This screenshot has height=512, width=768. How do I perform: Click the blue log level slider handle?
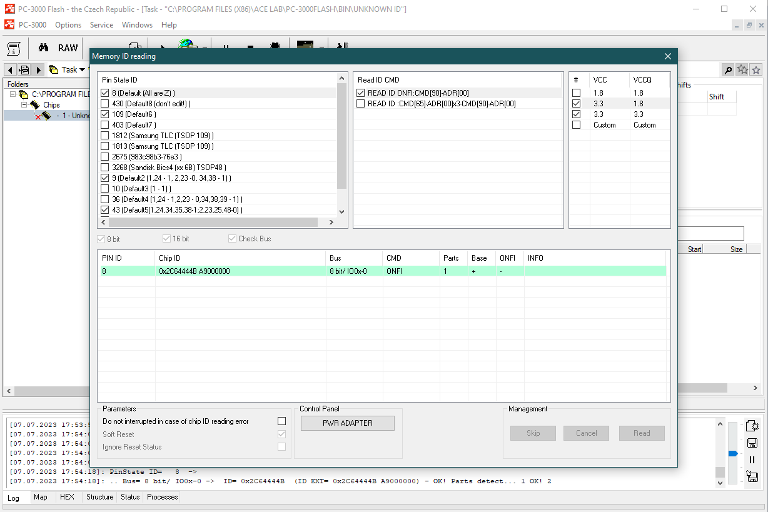733,453
